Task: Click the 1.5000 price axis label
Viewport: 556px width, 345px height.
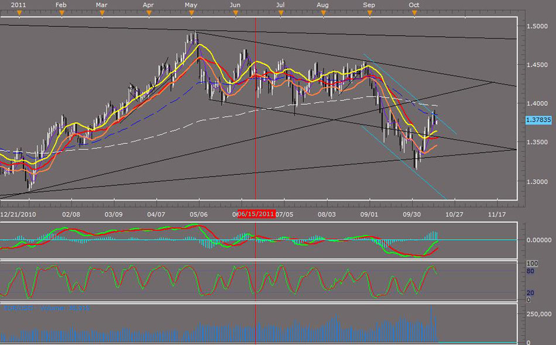Action: pyautogui.click(x=537, y=26)
